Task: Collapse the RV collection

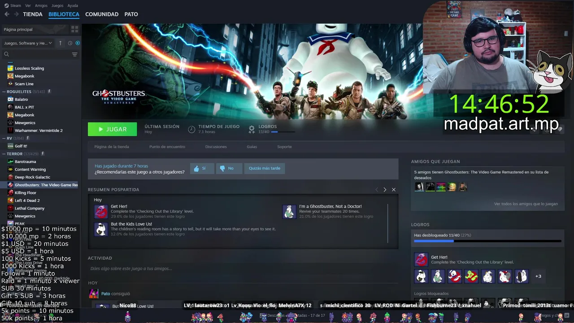Action: pos(4,138)
